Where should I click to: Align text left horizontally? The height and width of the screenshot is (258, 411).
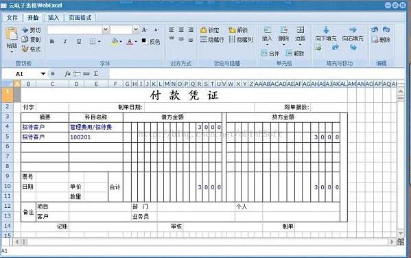tap(172, 30)
